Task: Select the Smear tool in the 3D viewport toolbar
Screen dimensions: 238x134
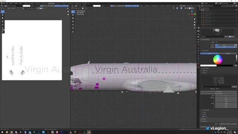Action: click(x=73, y=18)
